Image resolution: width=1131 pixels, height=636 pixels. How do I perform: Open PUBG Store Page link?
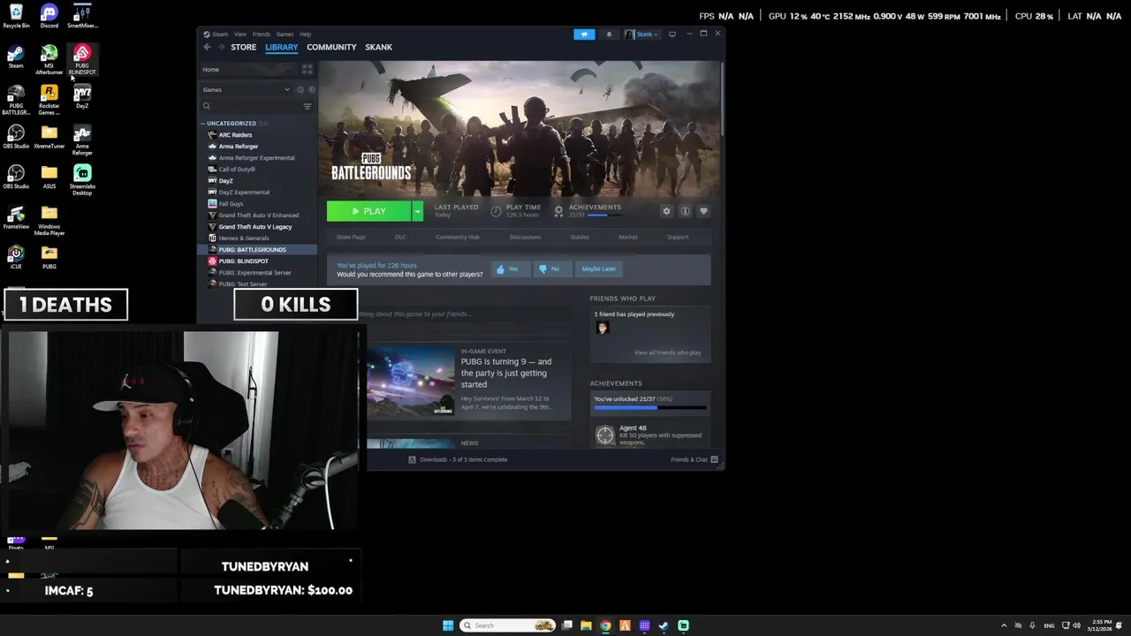[x=351, y=237]
